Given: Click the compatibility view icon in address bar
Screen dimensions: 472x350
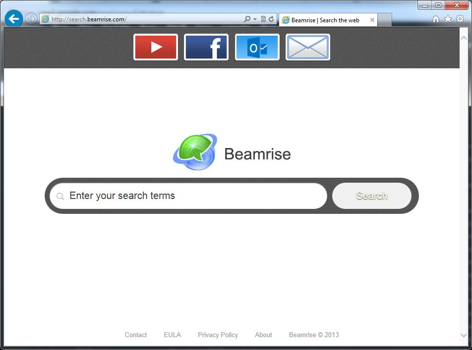Looking at the screenshot, I should [263, 19].
